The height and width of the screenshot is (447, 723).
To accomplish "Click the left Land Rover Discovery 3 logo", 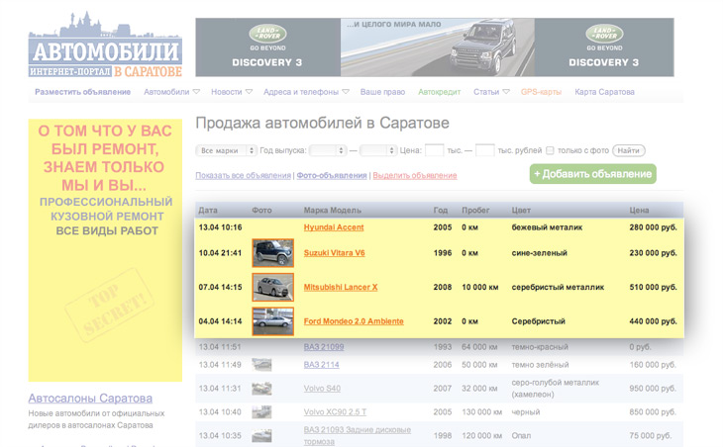I will click(267, 46).
